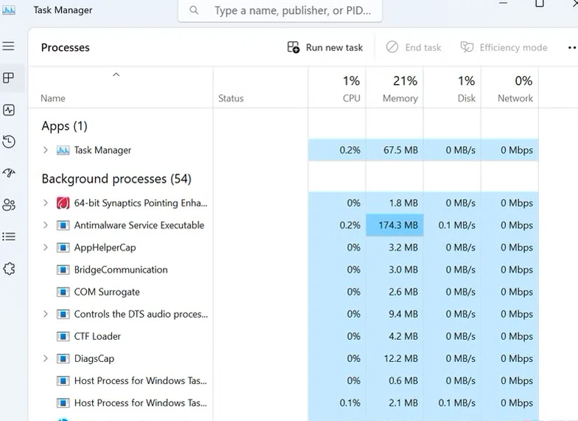Expand the Antimalware Service Executable row
This screenshot has height=421, width=578.
click(x=46, y=225)
